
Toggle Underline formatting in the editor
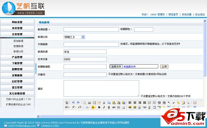pos(109,107)
